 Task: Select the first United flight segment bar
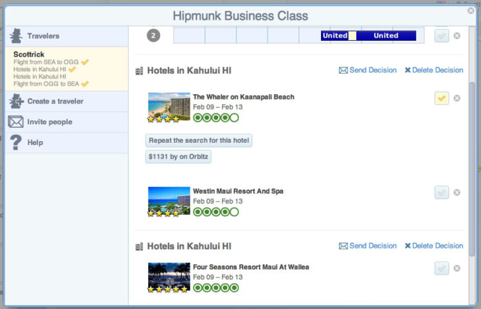point(335,36)
